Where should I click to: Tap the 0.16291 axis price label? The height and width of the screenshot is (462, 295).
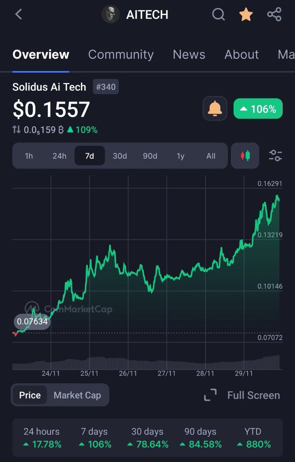(270, 184)
